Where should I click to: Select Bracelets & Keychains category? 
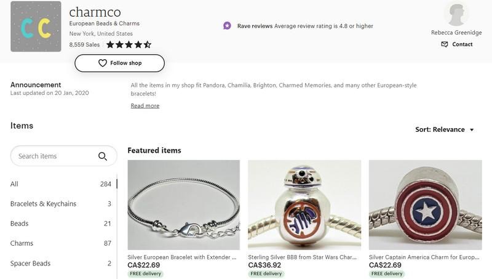(x=43, y=204)
